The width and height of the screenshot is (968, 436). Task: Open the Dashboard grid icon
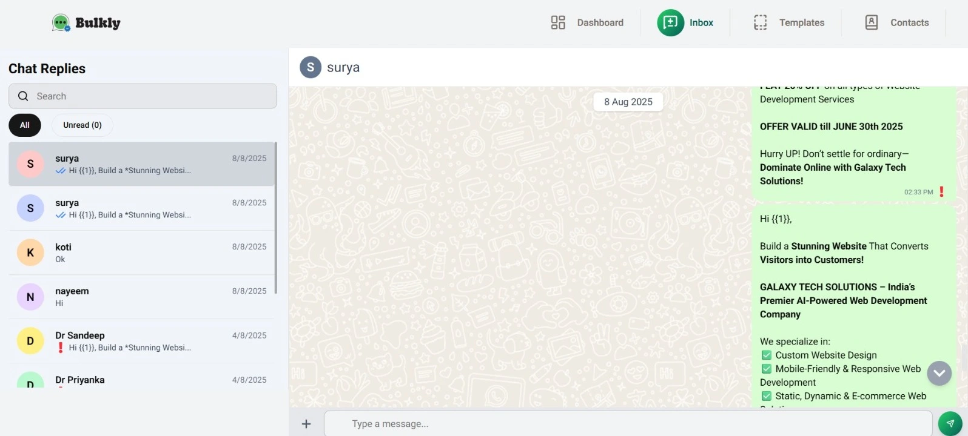[x=558, y=22]
